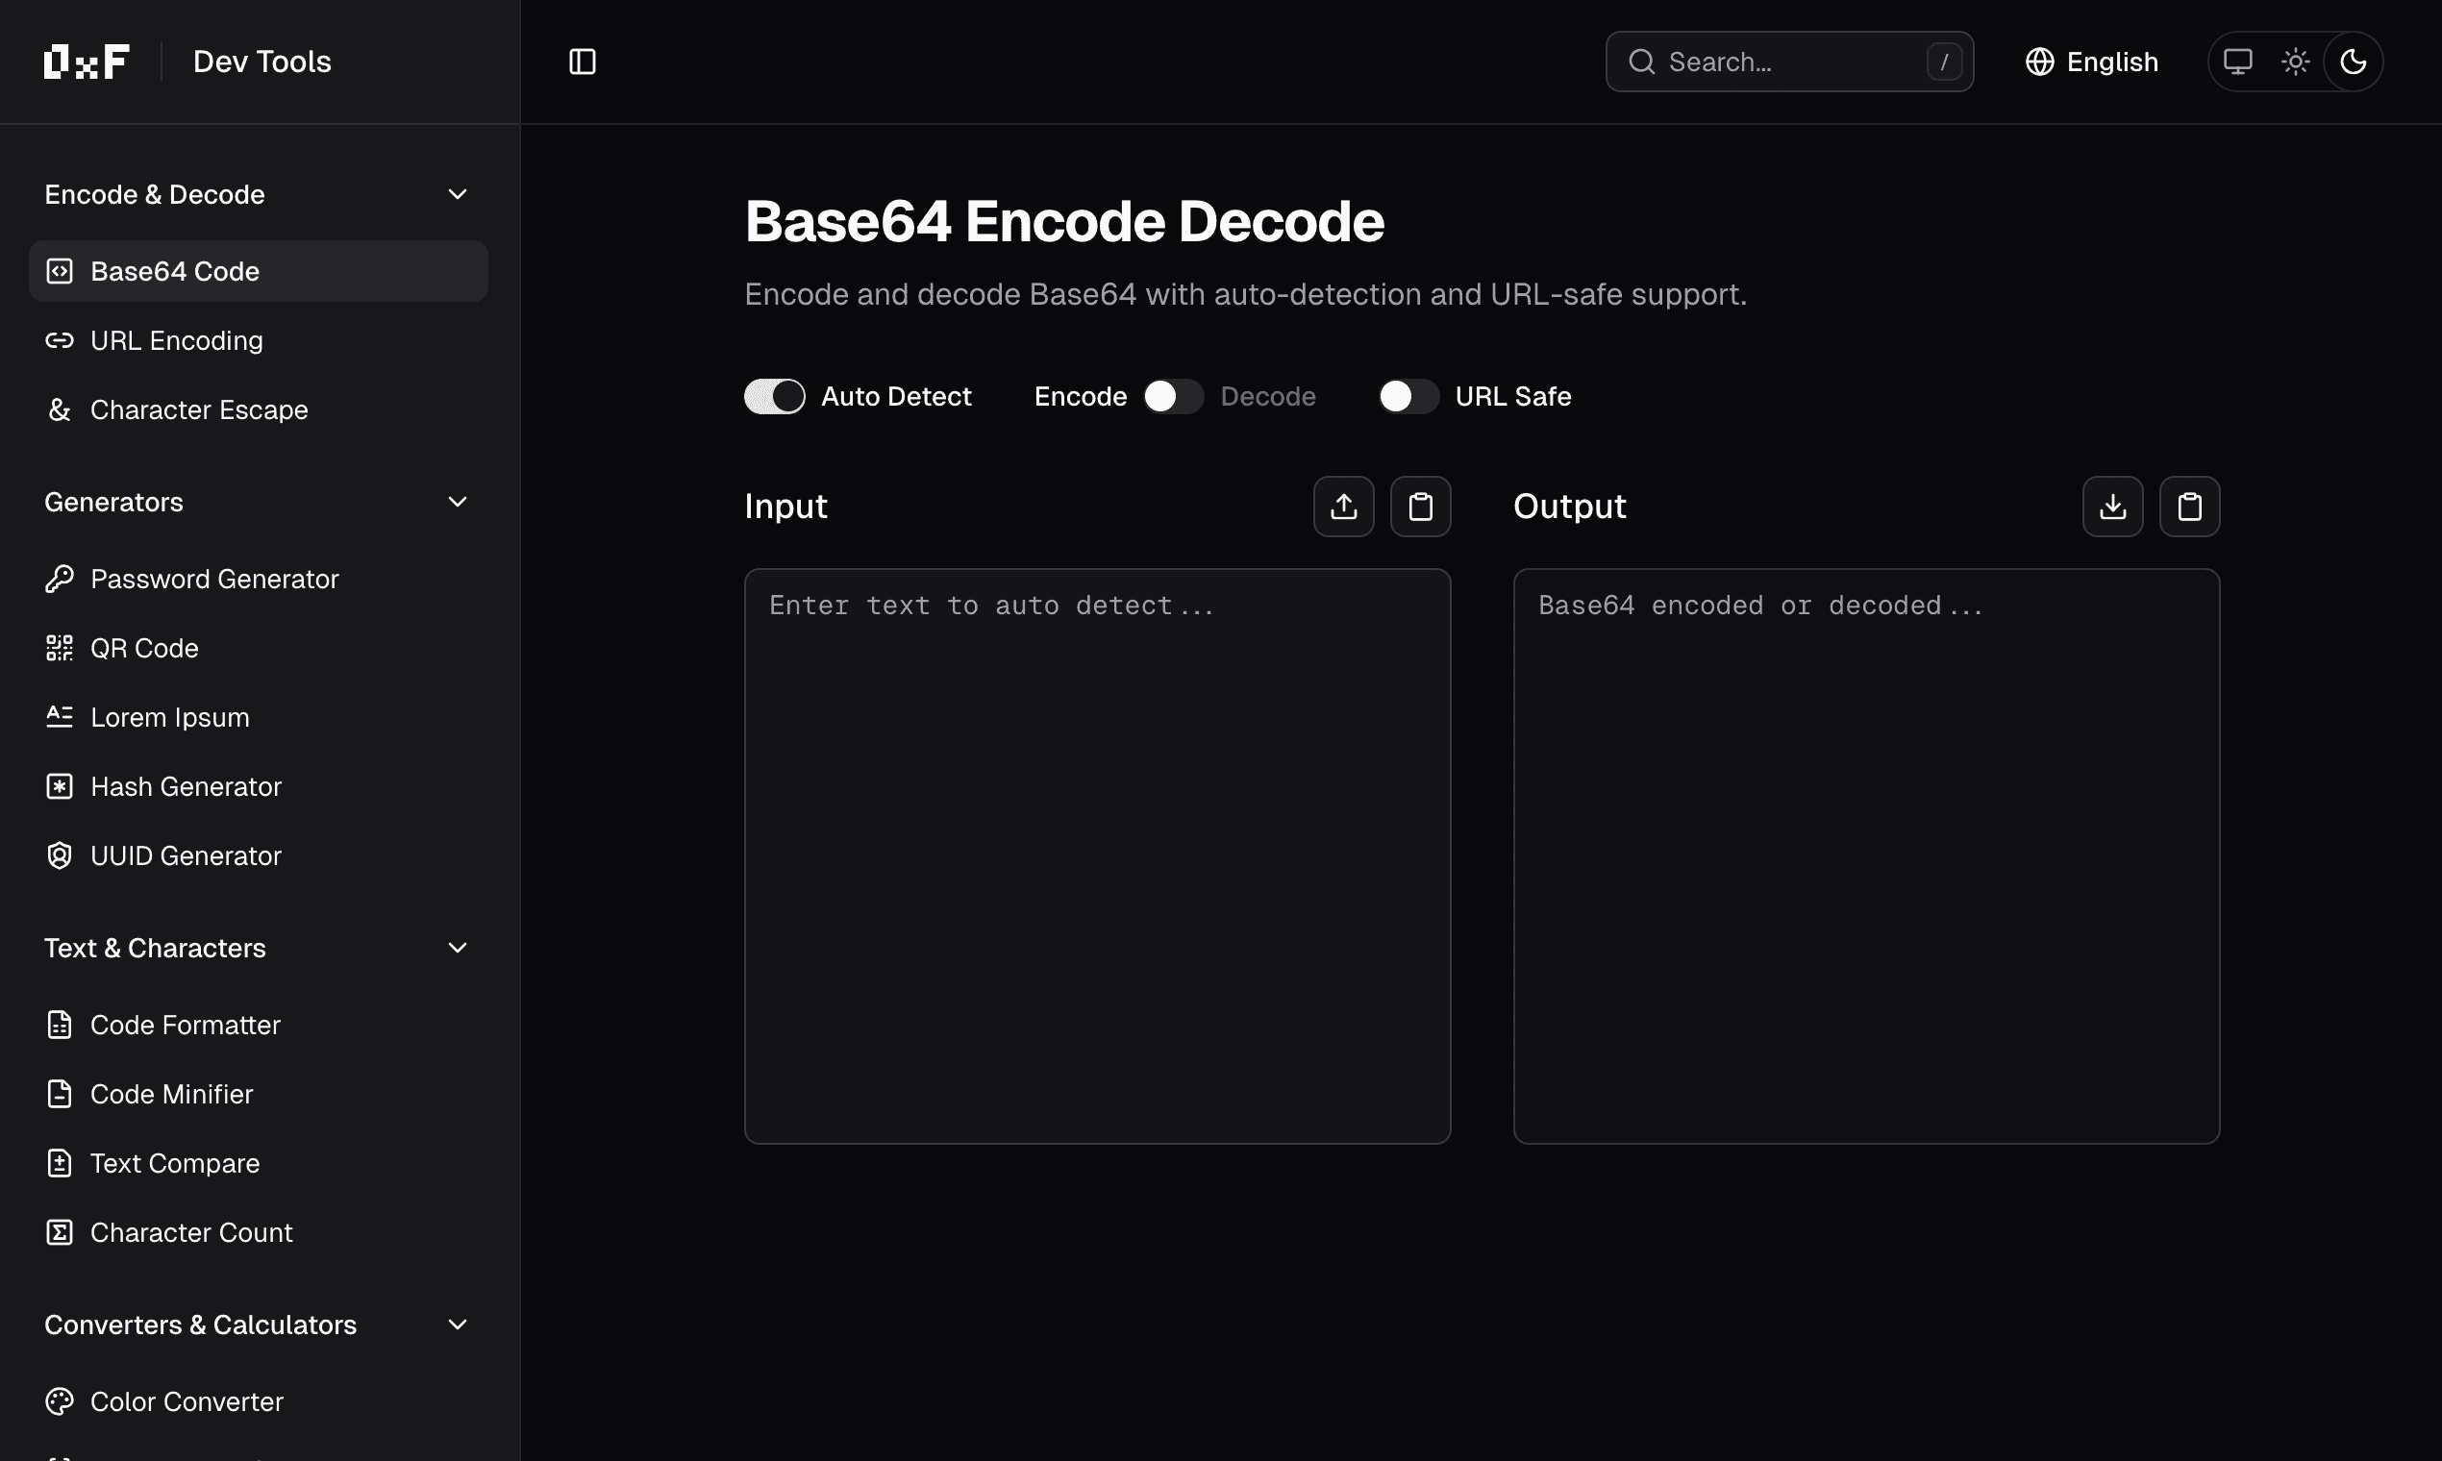
Task: Open the Hash Generator
Action: coord(186,785)
